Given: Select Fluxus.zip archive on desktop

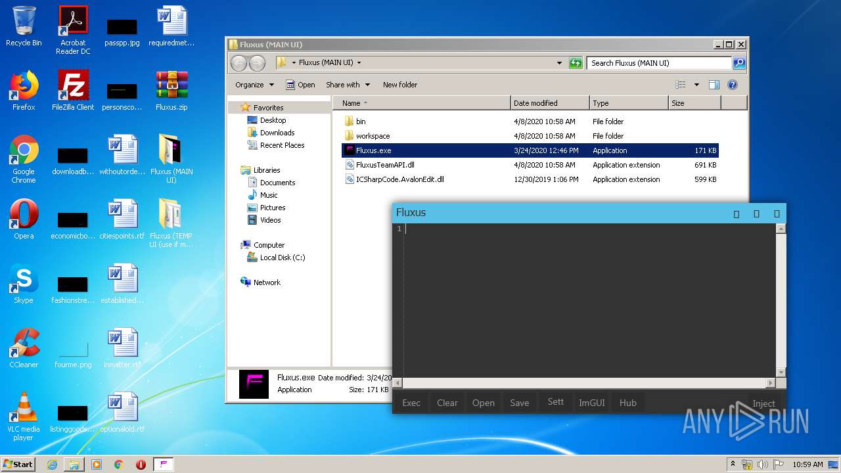Looking at the screenshot, I should click(x=171, y=91).
